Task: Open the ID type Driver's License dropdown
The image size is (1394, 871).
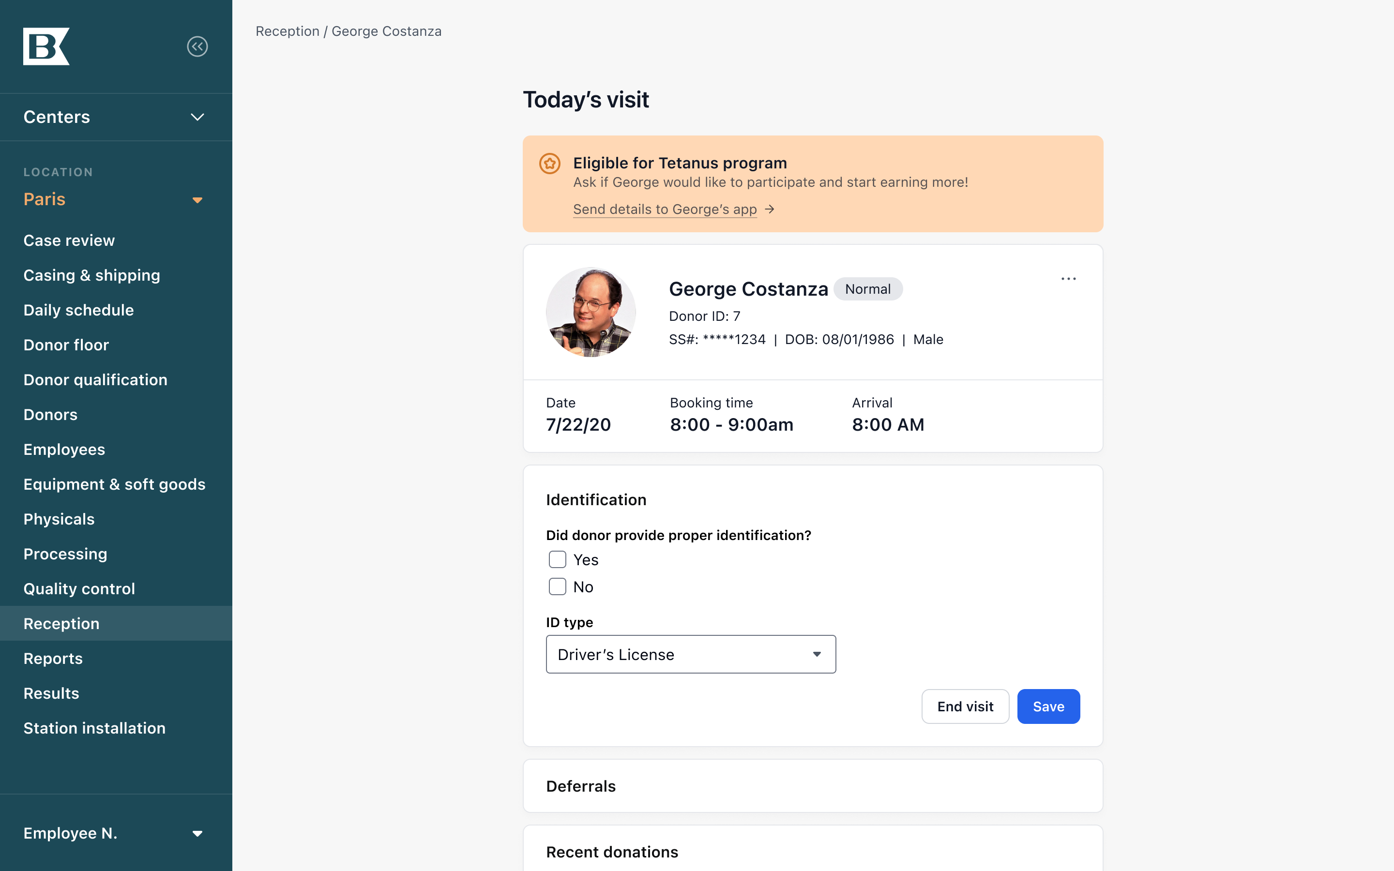Action: 691,654
